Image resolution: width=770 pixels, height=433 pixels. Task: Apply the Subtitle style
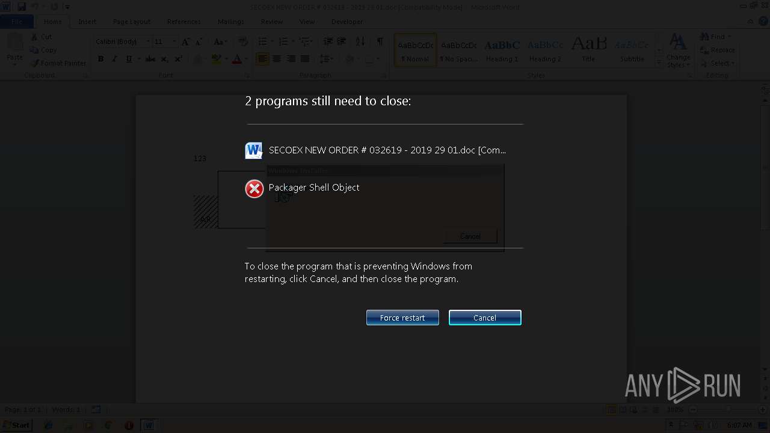coord(632,49)
